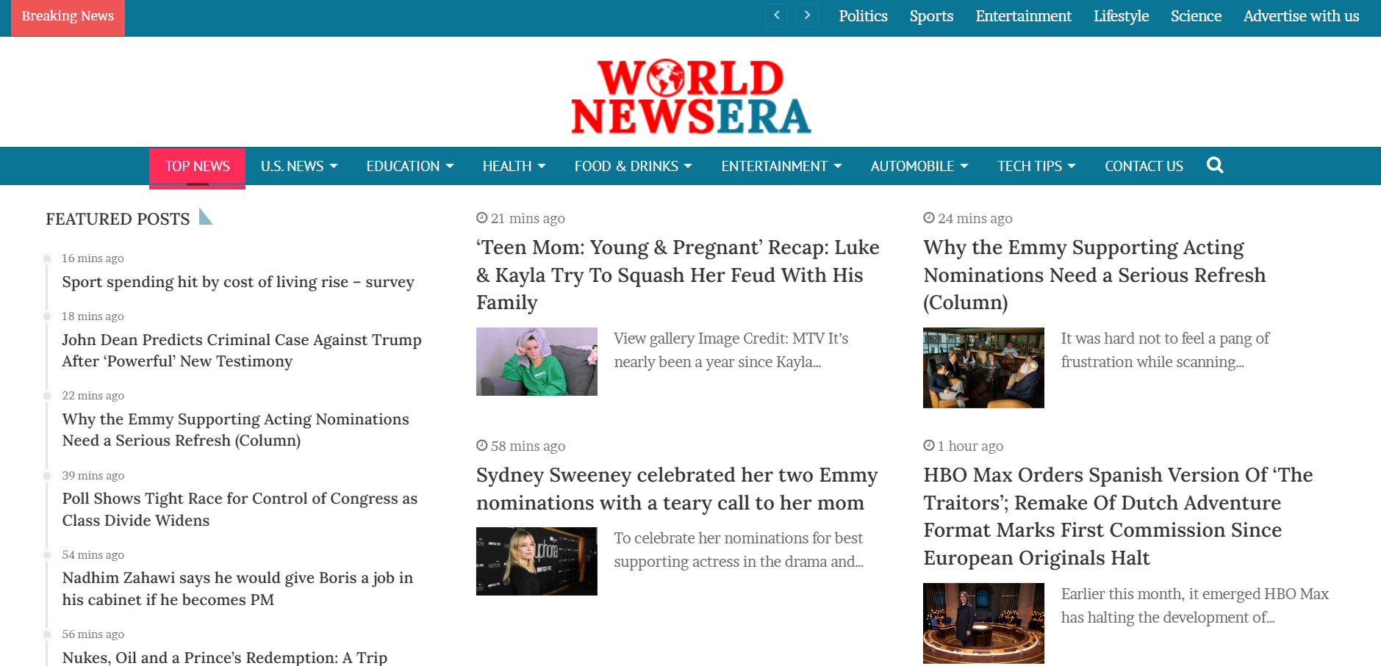Select the Top News tab

[x=197, y=166]
